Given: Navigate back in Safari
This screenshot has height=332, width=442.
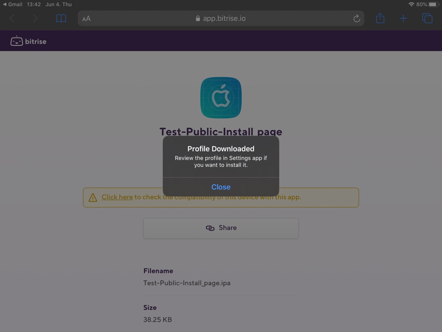Looking at the screenshot, I should [12, 18].
